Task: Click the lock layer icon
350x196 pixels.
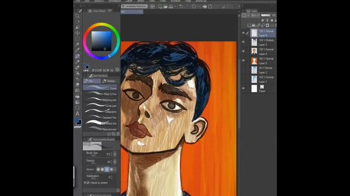Action: tap(272, 20)
